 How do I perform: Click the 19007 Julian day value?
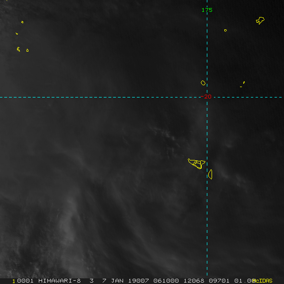139,281
